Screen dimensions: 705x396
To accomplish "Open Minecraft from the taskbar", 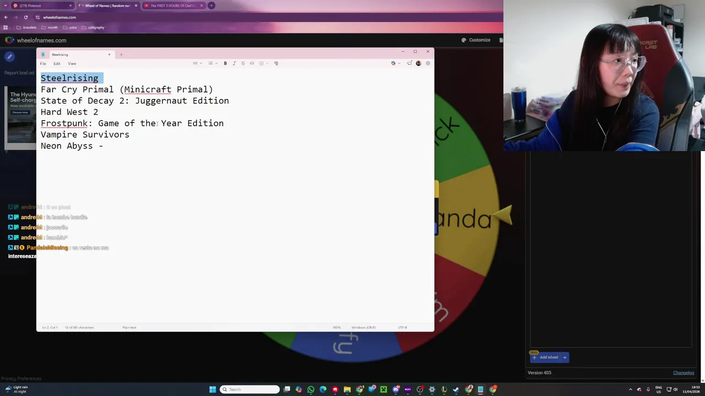I will click(x=383, y=389).
